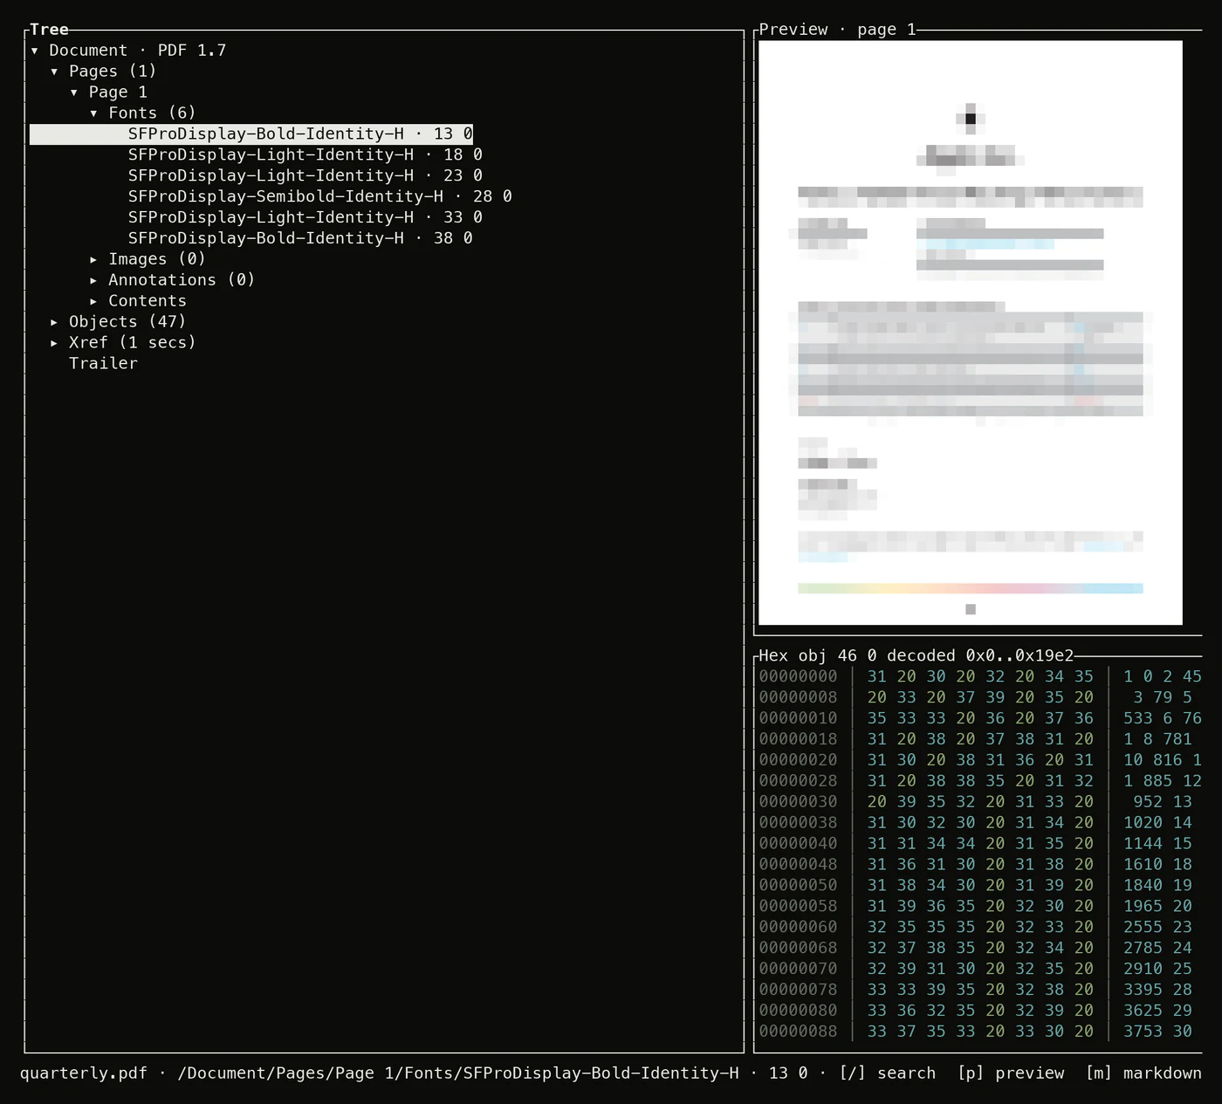
Task: Click hex offset 00000000
Action: 798,676
